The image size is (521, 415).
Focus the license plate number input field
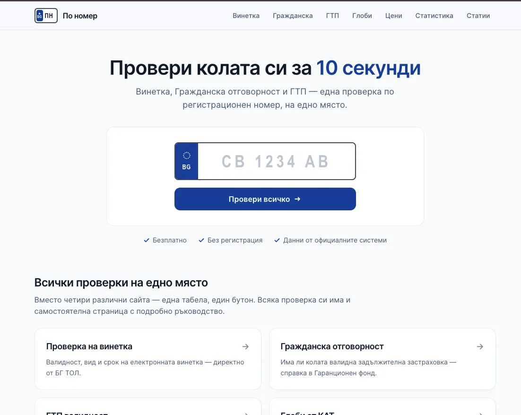pyautogui.click(x=276, y=162)
